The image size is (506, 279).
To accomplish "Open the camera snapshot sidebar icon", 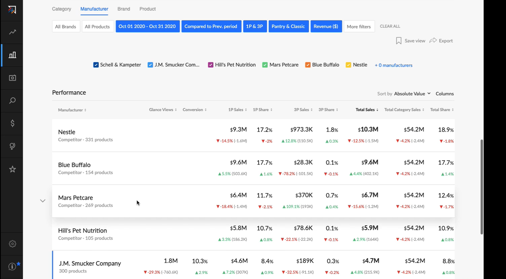I will coord(12,78).
